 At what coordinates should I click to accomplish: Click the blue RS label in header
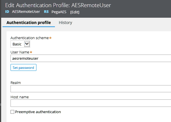coord(46,12)
